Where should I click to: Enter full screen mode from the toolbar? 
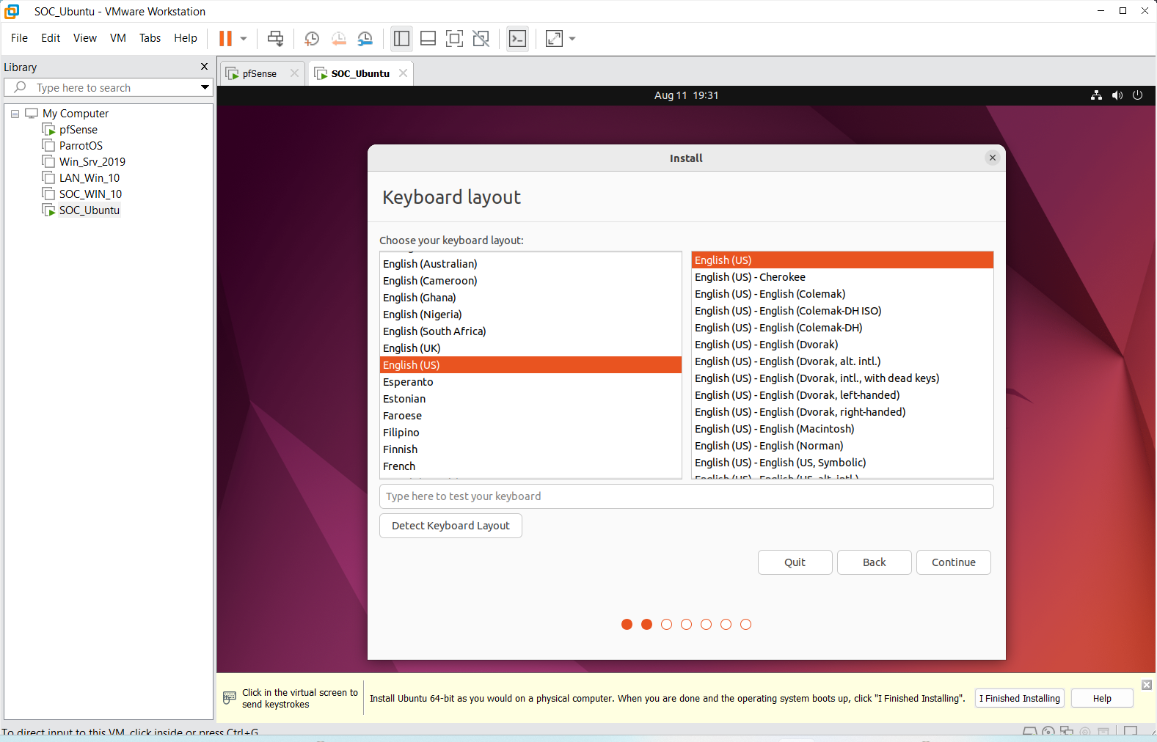point(454,39)
